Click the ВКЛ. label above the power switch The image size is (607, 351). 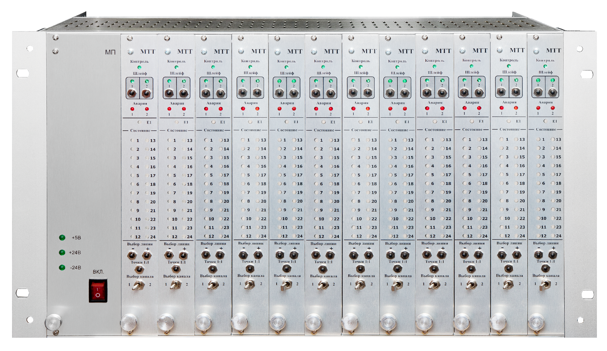click(98, 272)
